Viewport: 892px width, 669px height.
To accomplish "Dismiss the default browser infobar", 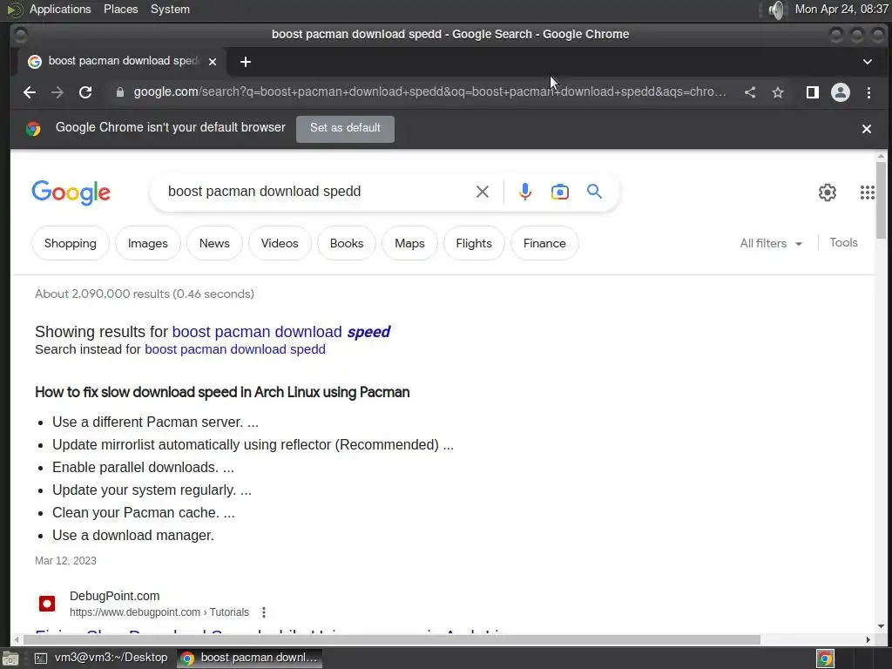I will point(867,129).
